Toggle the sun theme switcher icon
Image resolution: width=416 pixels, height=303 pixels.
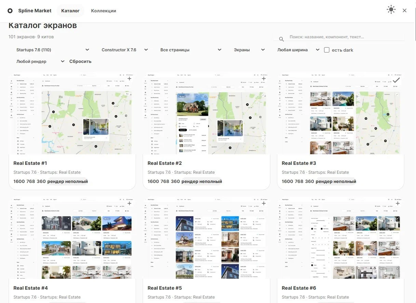click(x=391, y=10)
